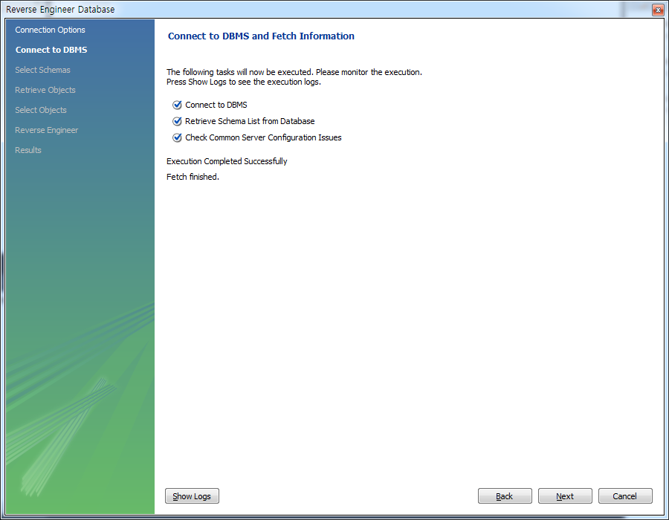The image size is (669, 520).
Task: Click the Retrieve Schema List checkmark icon
Action: pos(177,121)
